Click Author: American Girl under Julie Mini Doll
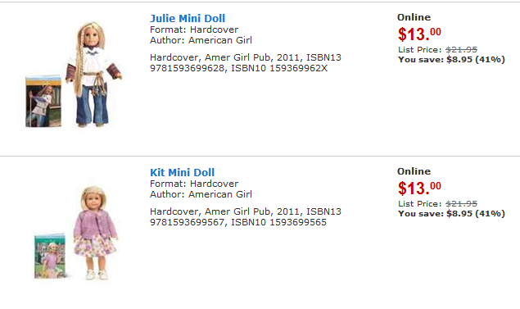 201,40
